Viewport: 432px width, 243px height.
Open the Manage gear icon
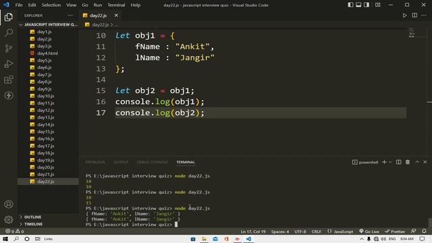coord(9,219)
